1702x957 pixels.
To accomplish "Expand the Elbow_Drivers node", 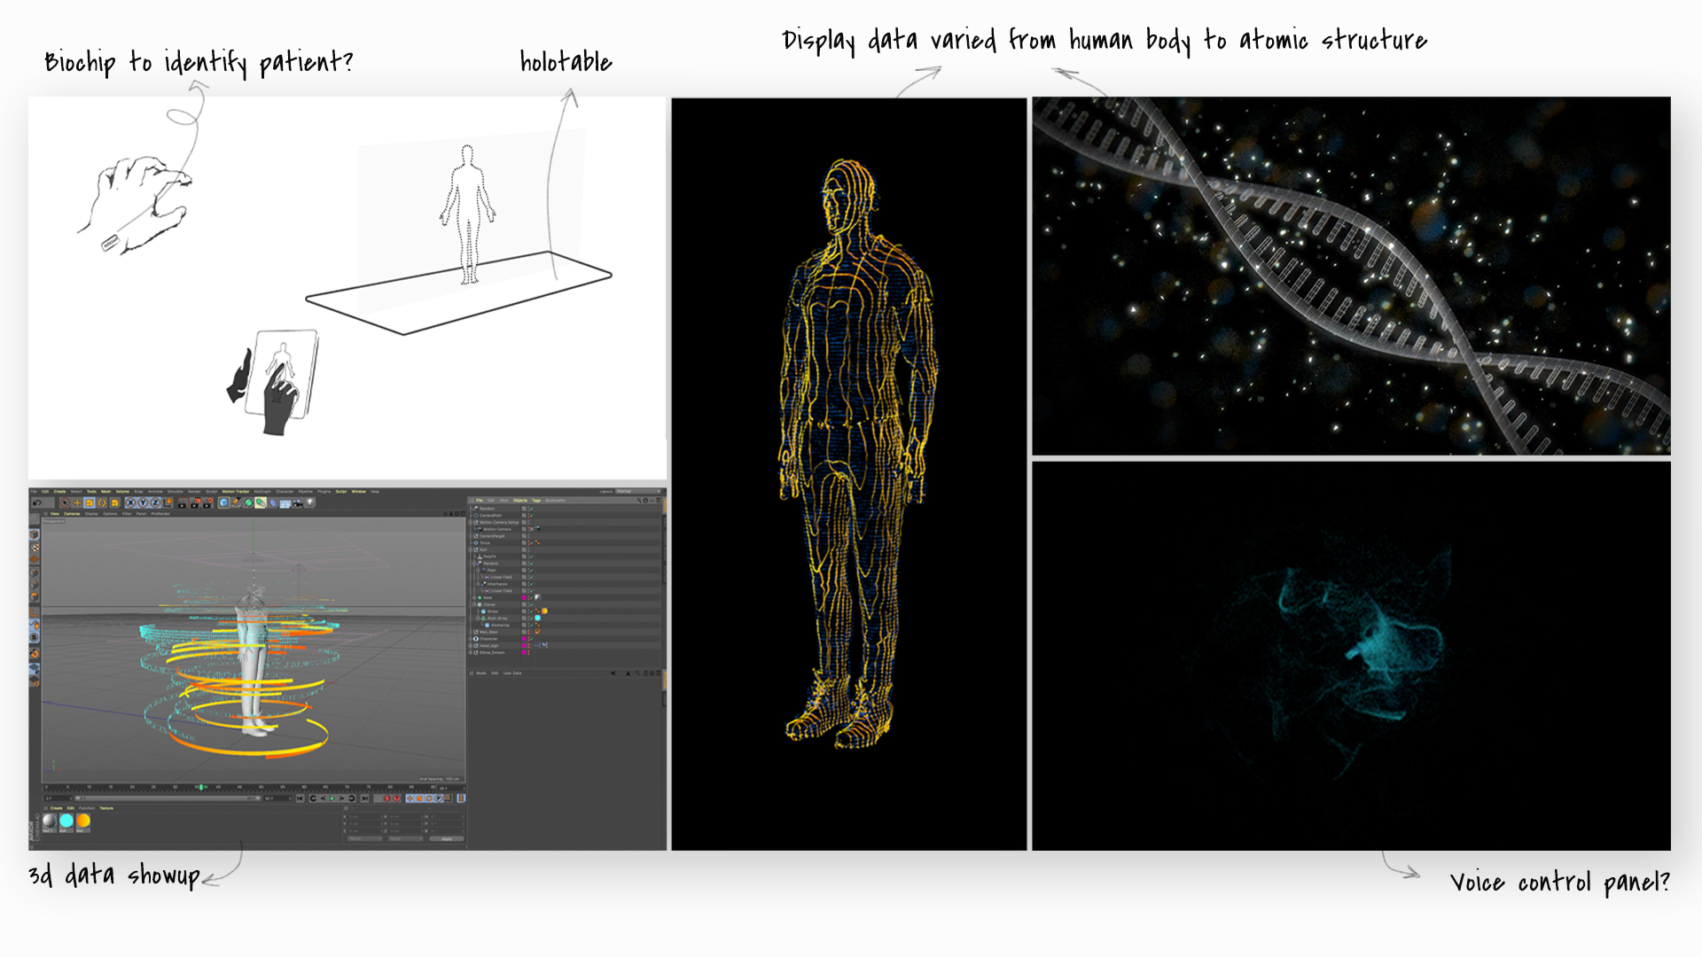I will (x=470, y=652).
